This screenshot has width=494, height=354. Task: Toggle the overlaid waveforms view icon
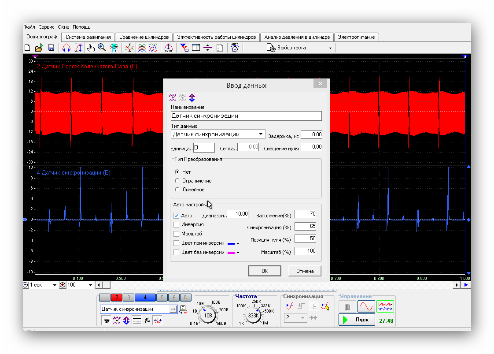tap(153, 48)
